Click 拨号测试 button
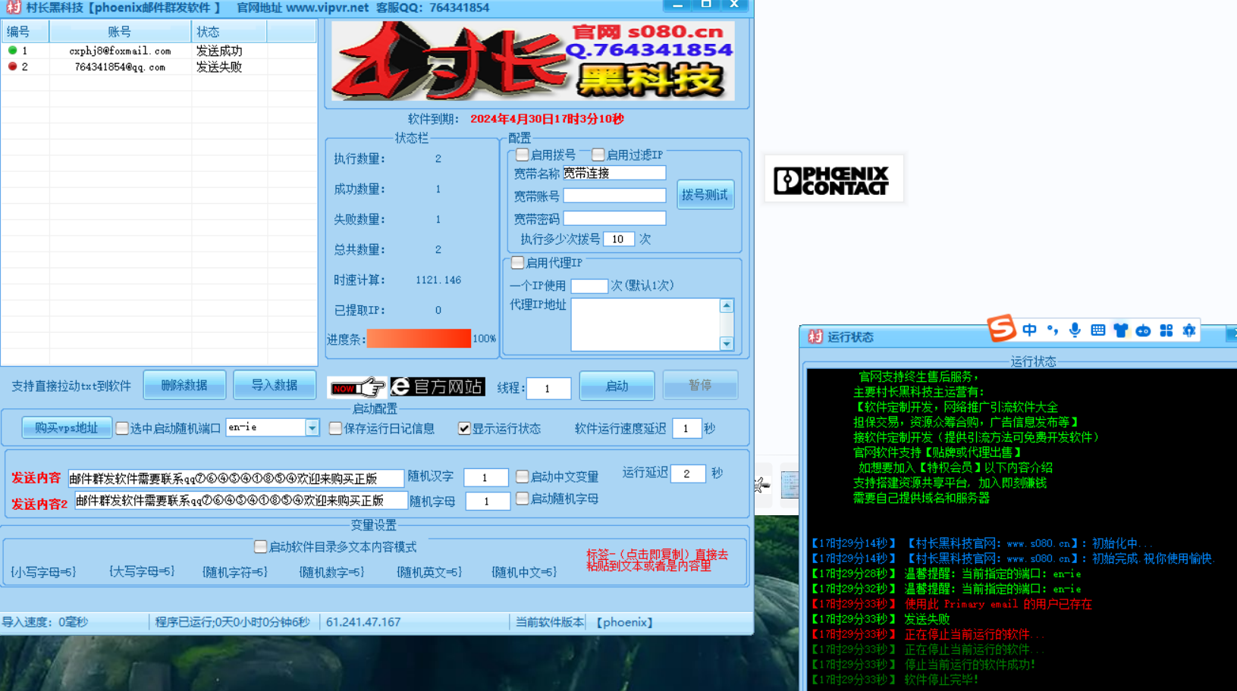Viewport: 1237px width, 691px height. [x=705, y=195]
